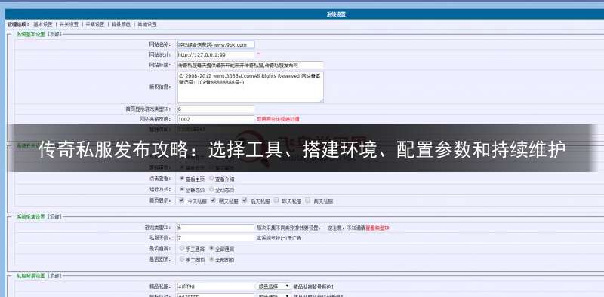Image resolution: width=604 pixels, height=297 pixels.
Task: Focus the 游戏类型ID field in 系统采集设置
Action: (216, 228)
